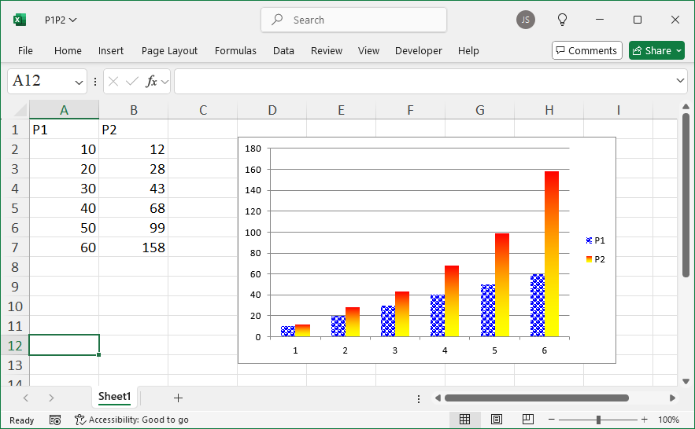Click the Comments button
Screen dimensions: 695x429
(586, 50)
